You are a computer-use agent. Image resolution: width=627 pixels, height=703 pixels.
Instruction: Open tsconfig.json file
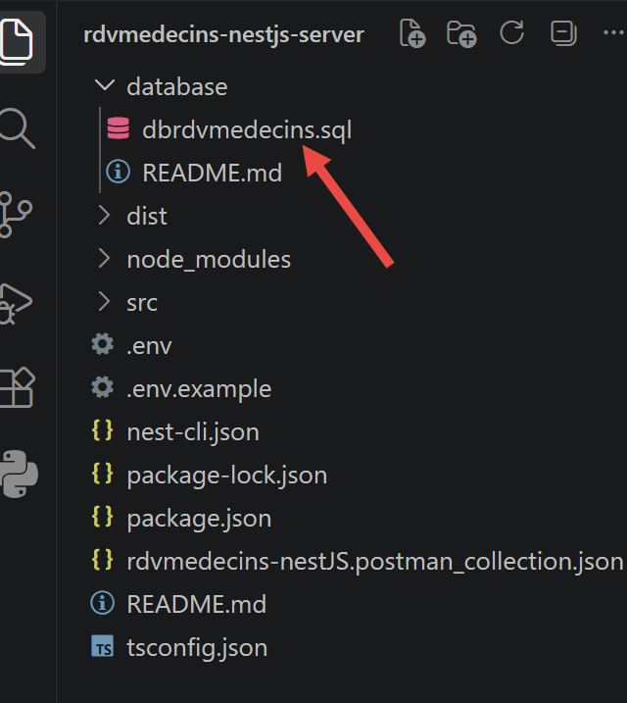click(197, 648)
